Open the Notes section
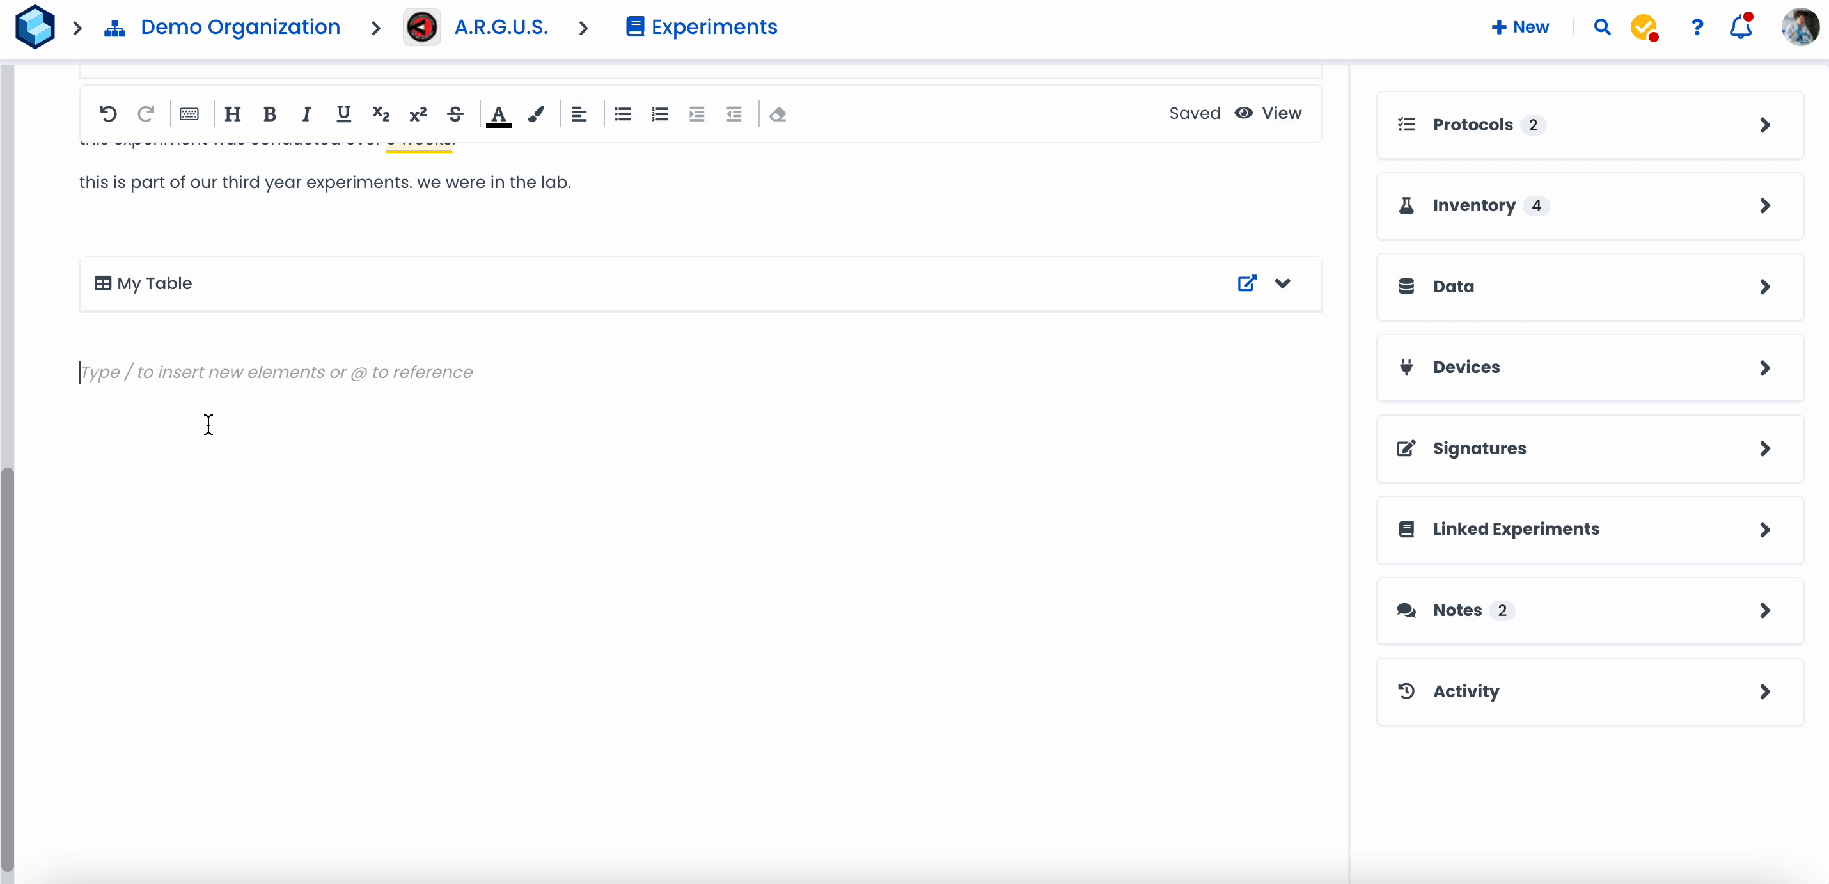Viewport: 1829px width, 884px height. point(1589,611)
